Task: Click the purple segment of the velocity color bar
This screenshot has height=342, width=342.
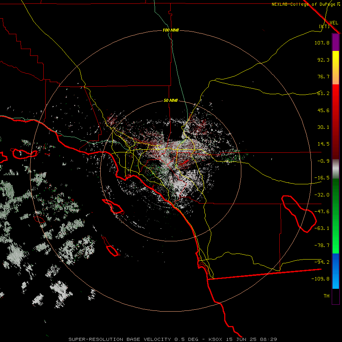Action: click(336, 42)
